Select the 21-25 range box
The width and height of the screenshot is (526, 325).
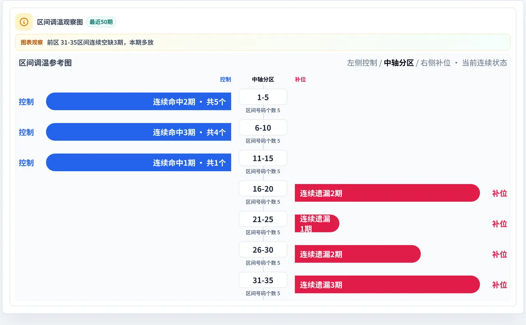(263, 219)
